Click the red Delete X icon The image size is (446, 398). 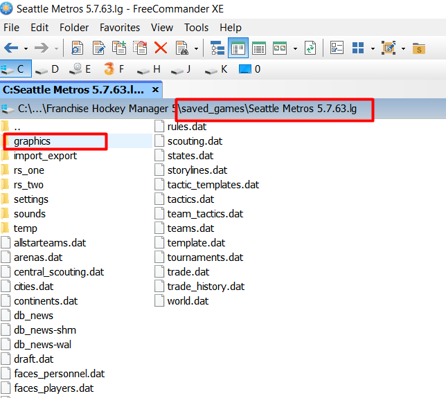coord(161,48)
